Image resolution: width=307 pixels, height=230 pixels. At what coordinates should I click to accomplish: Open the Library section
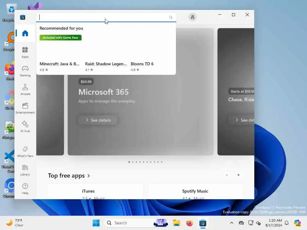pyautogui.click(x=25, y=170)
